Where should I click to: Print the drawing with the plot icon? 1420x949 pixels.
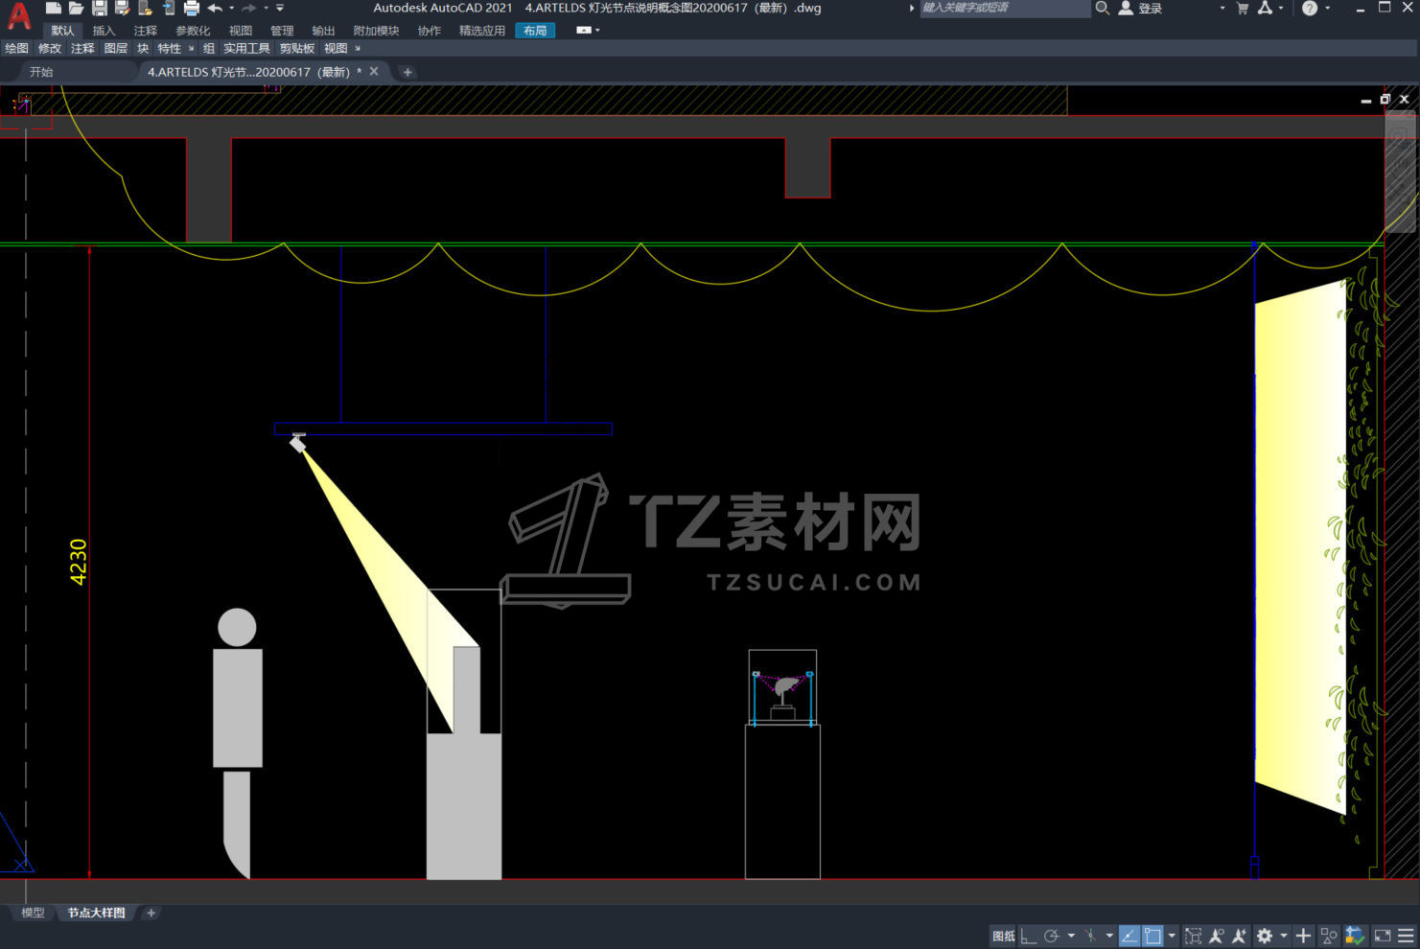pyautogui.click(x=192, y=8)
